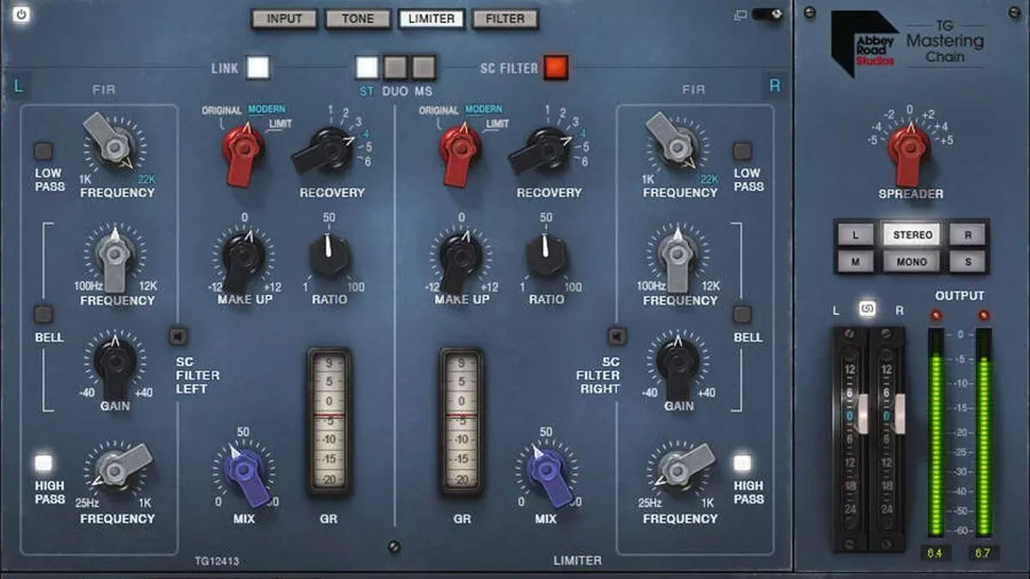Click right output peak value 6.7

pos(984,553)
